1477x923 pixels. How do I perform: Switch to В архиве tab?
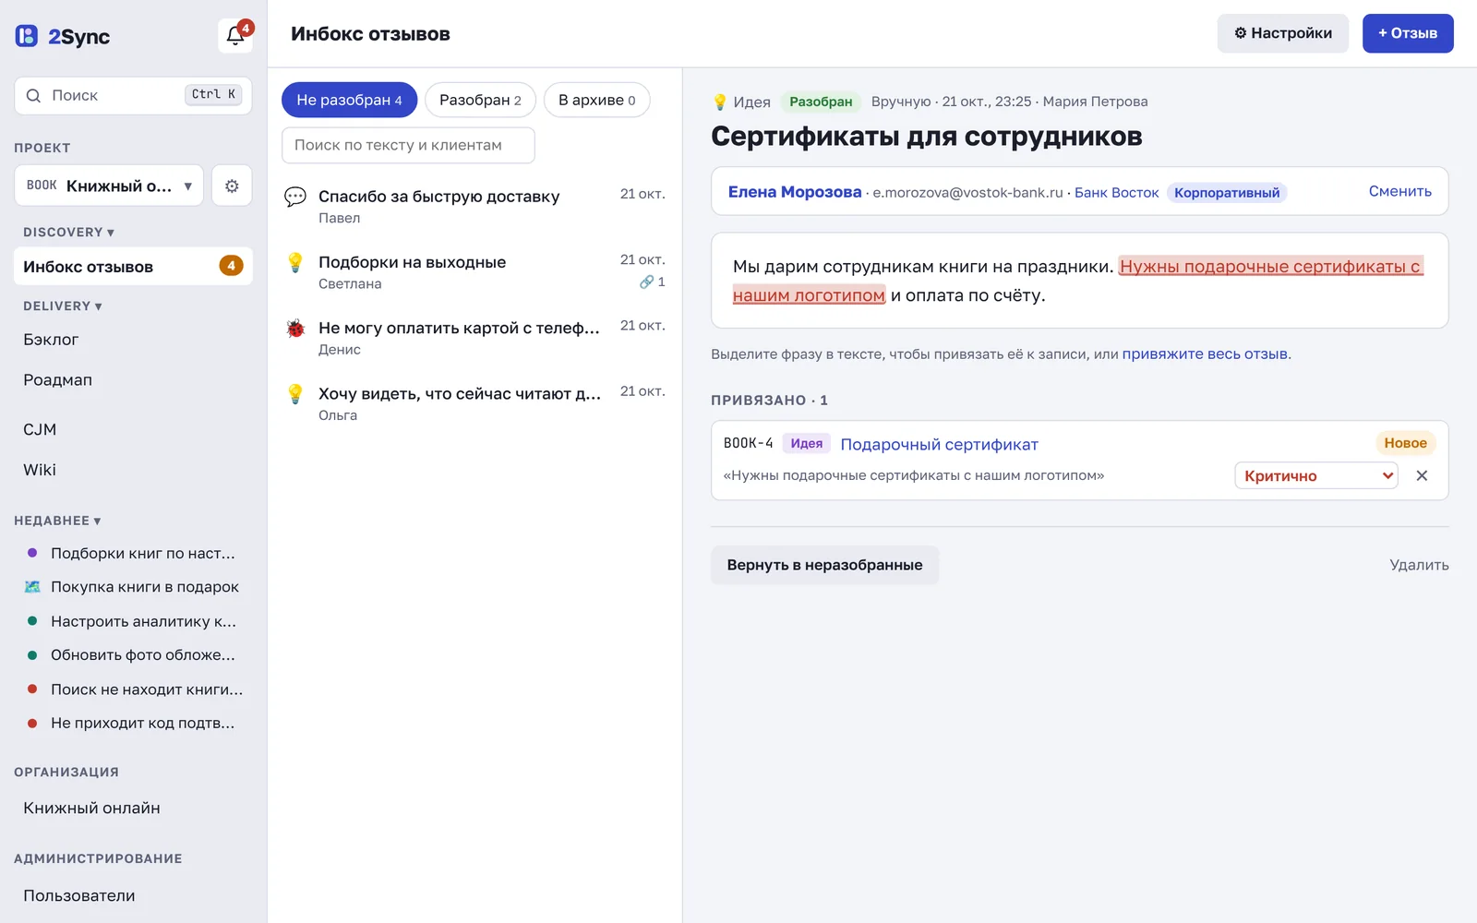point(596,100)
